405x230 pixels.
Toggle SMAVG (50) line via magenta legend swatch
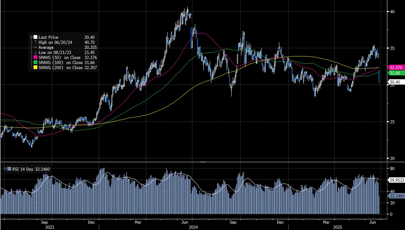coord(35,57)
